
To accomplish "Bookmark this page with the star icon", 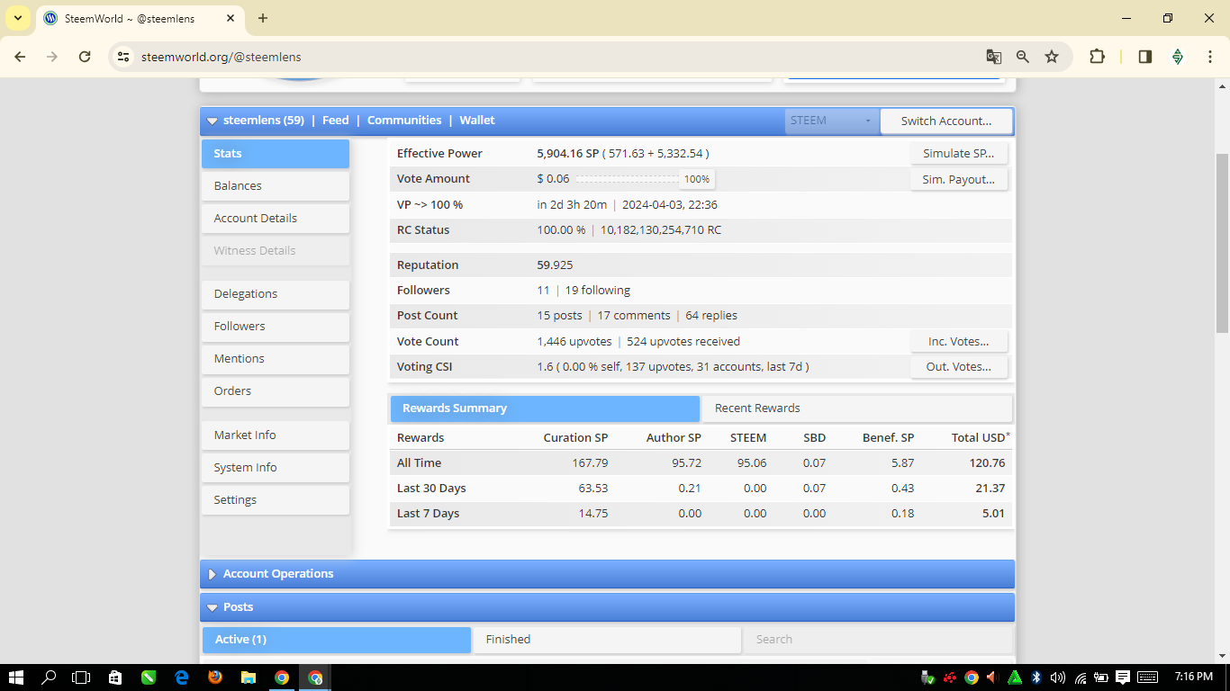I will 1052,57.
